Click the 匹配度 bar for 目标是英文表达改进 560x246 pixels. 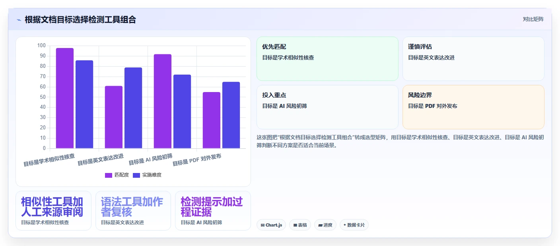[x=114, y=117]
